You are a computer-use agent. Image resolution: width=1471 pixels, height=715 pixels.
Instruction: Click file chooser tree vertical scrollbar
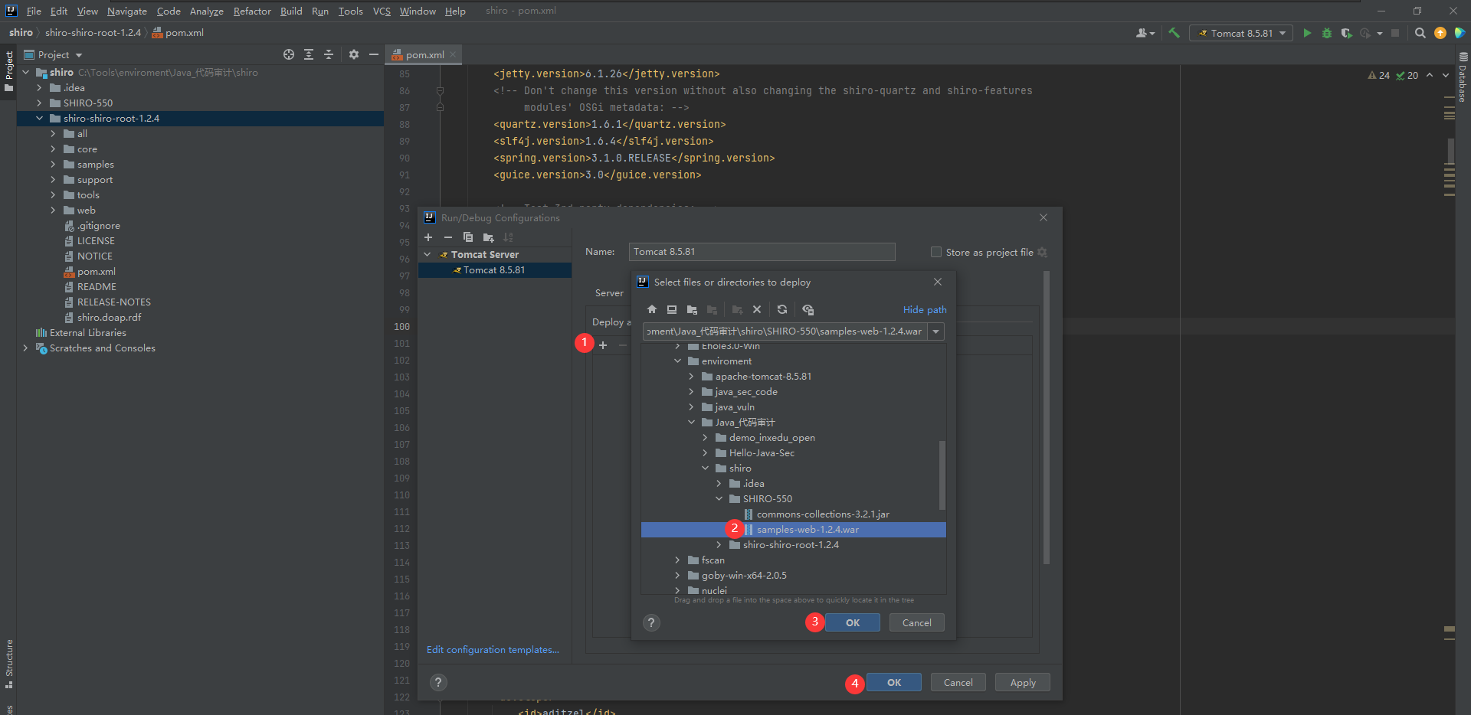tap(942, 475)
